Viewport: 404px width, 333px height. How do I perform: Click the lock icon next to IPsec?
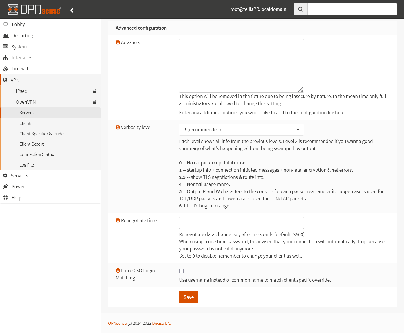click(x=95, y=91)
